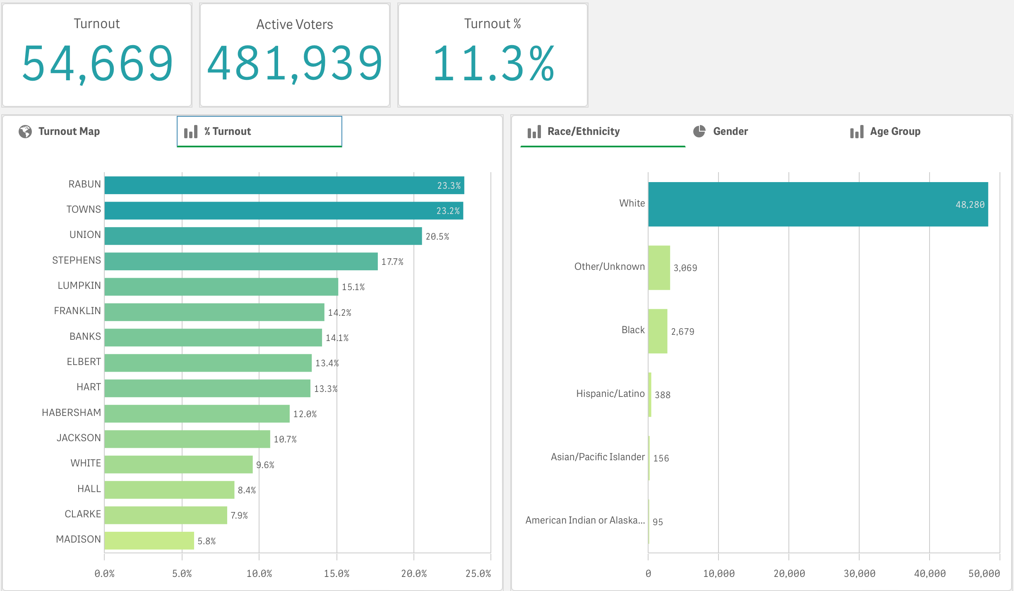
Task: Select the UNION county bar
Action: [x=263, y=236]
